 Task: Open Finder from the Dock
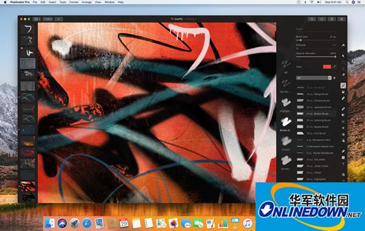click(50, 223)
